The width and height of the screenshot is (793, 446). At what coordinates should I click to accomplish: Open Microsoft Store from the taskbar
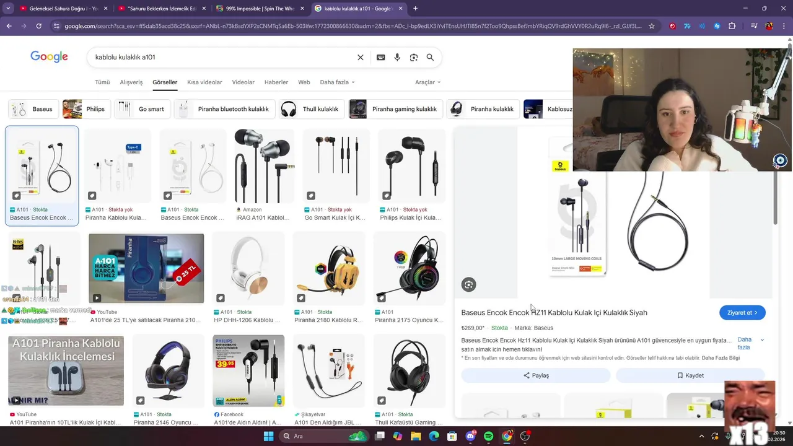coord(452,436)
